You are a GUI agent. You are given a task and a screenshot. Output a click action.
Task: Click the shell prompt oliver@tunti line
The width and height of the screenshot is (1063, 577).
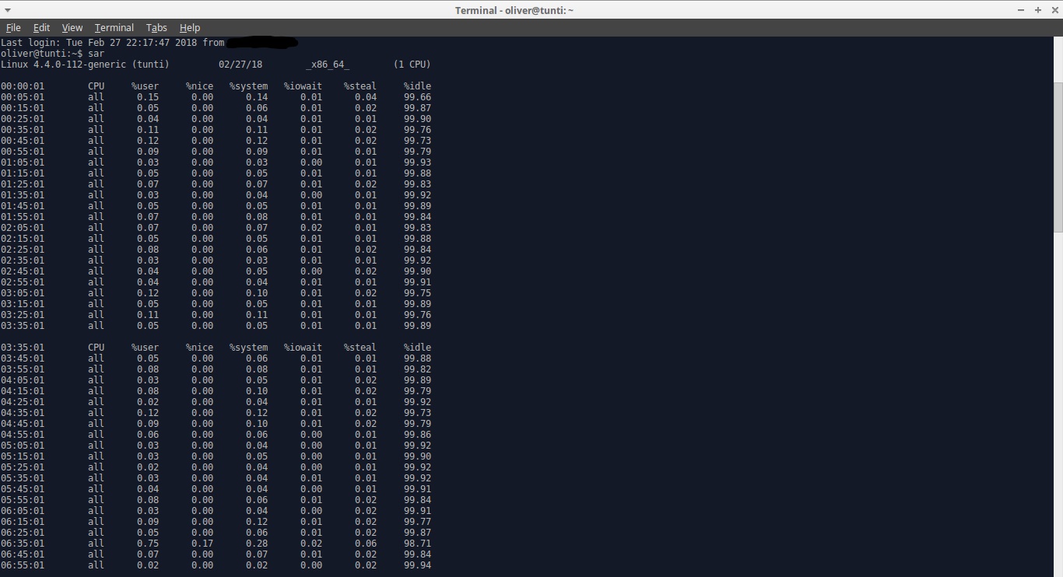[43, 53]
